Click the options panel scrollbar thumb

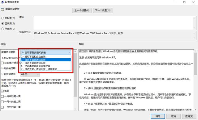pos(75,75)
